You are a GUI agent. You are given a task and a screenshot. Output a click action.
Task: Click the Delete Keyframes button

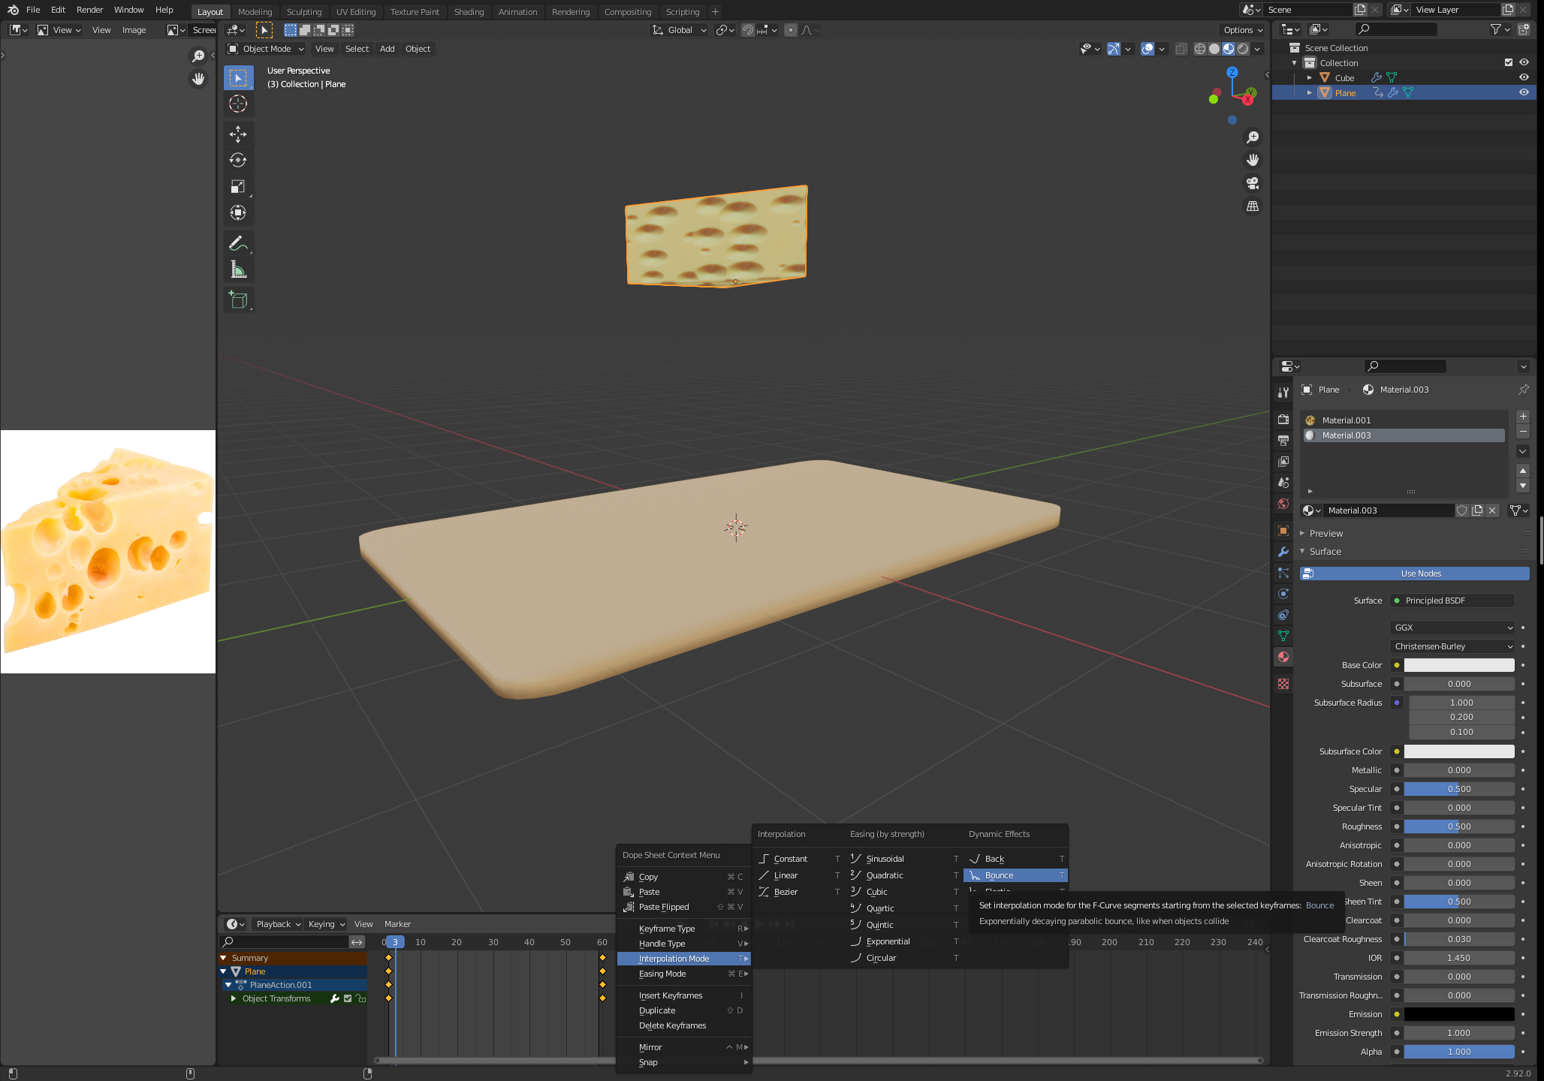click(x=674, y=1025)
